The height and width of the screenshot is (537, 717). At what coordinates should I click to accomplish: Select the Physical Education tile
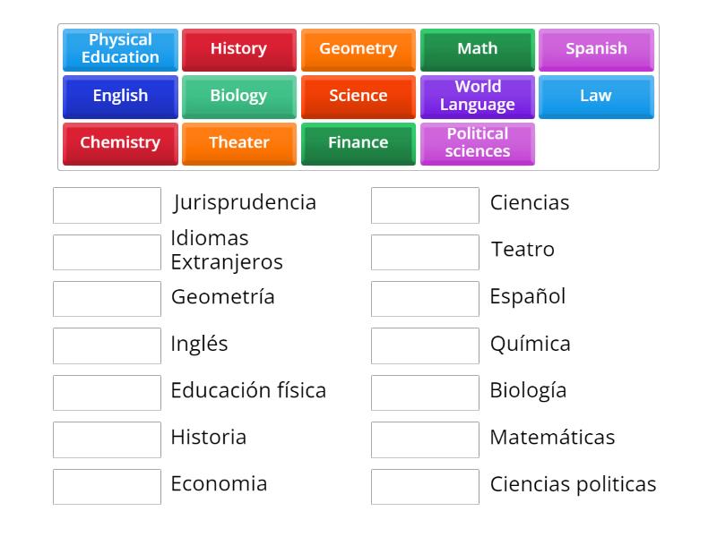(120, 49)
